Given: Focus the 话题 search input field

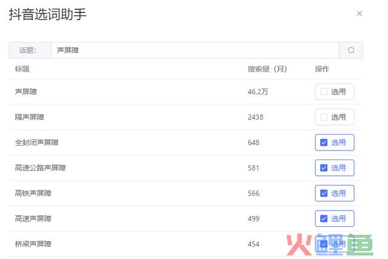Looking at the screenshot, I should (195, 50).
